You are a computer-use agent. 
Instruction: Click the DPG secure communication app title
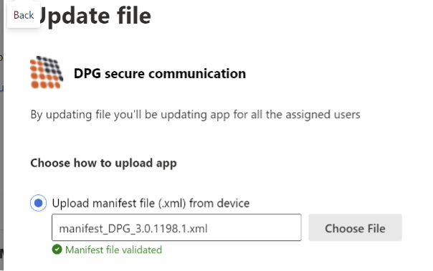click(160, 73)
